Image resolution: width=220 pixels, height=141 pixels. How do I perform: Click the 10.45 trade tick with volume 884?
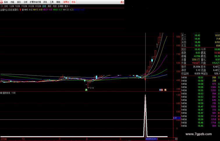pyautogui.click(x=201, y=126)
